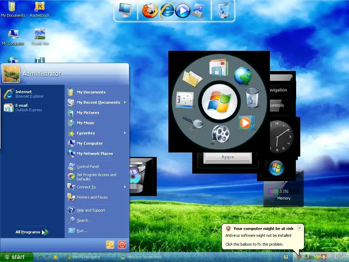Expand My Recent Documents submenu arrow
The width and height of the screenshot is (349, 262).
pos(125,102)
